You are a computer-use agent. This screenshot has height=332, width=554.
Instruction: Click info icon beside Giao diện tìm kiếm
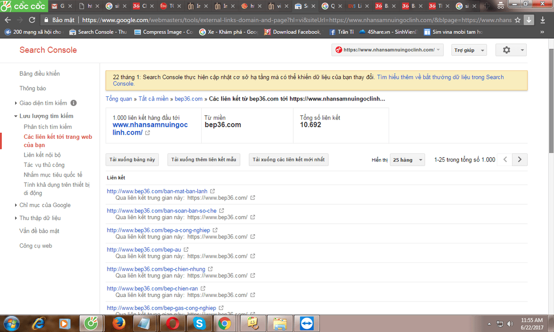[x=73, y=103]
